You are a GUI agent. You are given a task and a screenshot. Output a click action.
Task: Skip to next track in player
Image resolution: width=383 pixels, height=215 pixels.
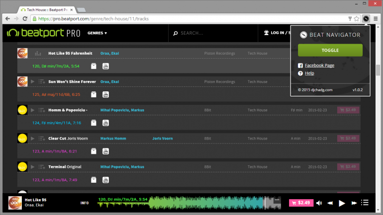(x=354, y=203)
